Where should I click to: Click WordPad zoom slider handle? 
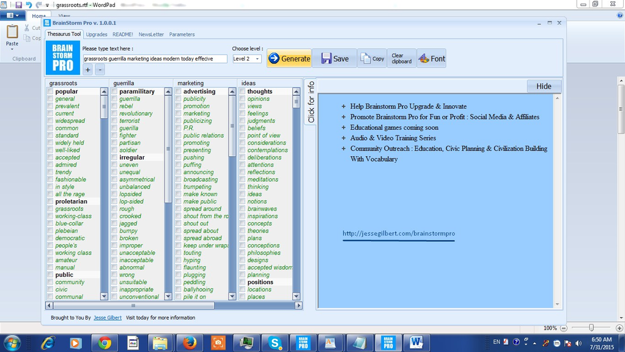(591, 328)
